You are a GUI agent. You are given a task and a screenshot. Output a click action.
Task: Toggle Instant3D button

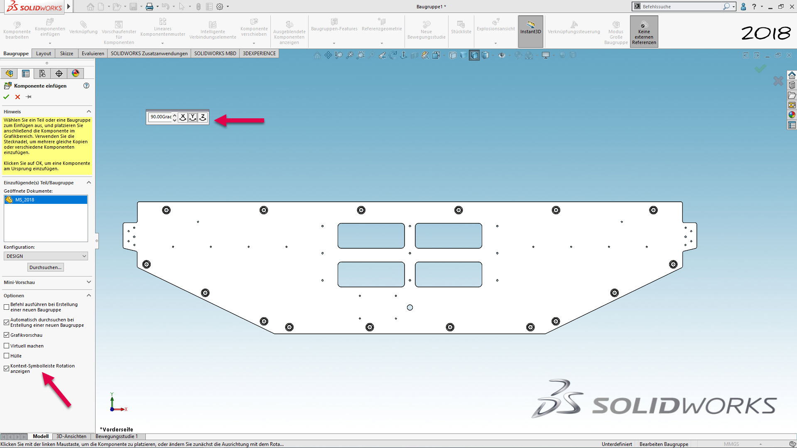tap(530, 32)
